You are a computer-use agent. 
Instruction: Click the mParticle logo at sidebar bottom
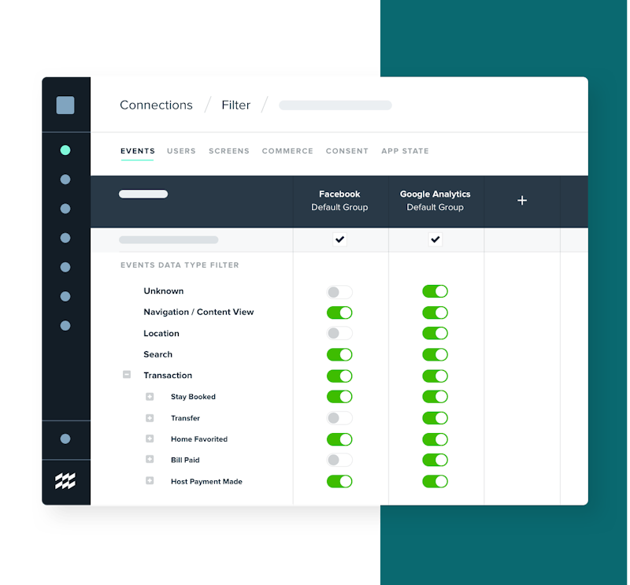click(65, 481)
